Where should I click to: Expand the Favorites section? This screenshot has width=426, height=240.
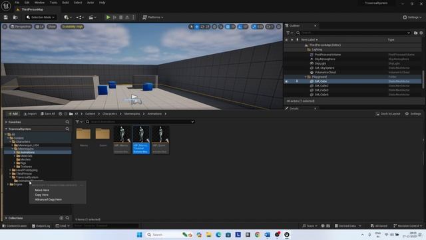(6, 122)
